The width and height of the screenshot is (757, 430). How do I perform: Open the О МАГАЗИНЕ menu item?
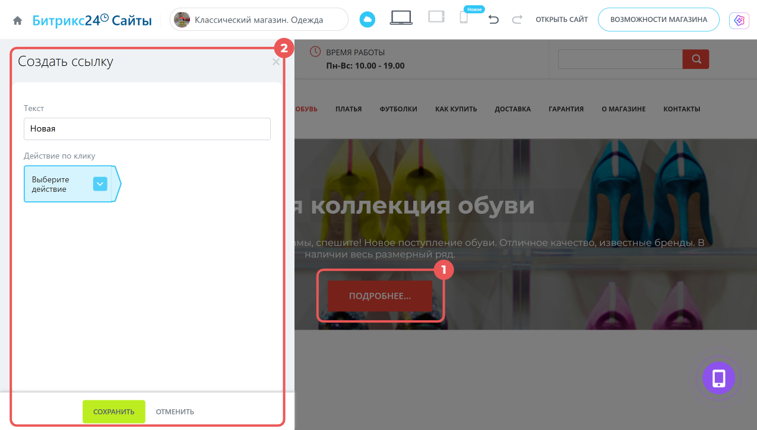(623, 109)
